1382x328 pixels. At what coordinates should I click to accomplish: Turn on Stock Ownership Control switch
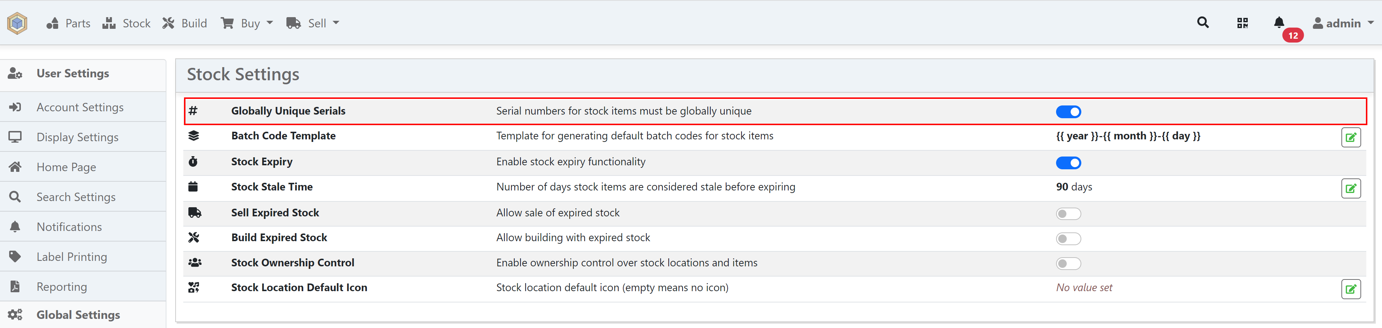coord(1068,263)
